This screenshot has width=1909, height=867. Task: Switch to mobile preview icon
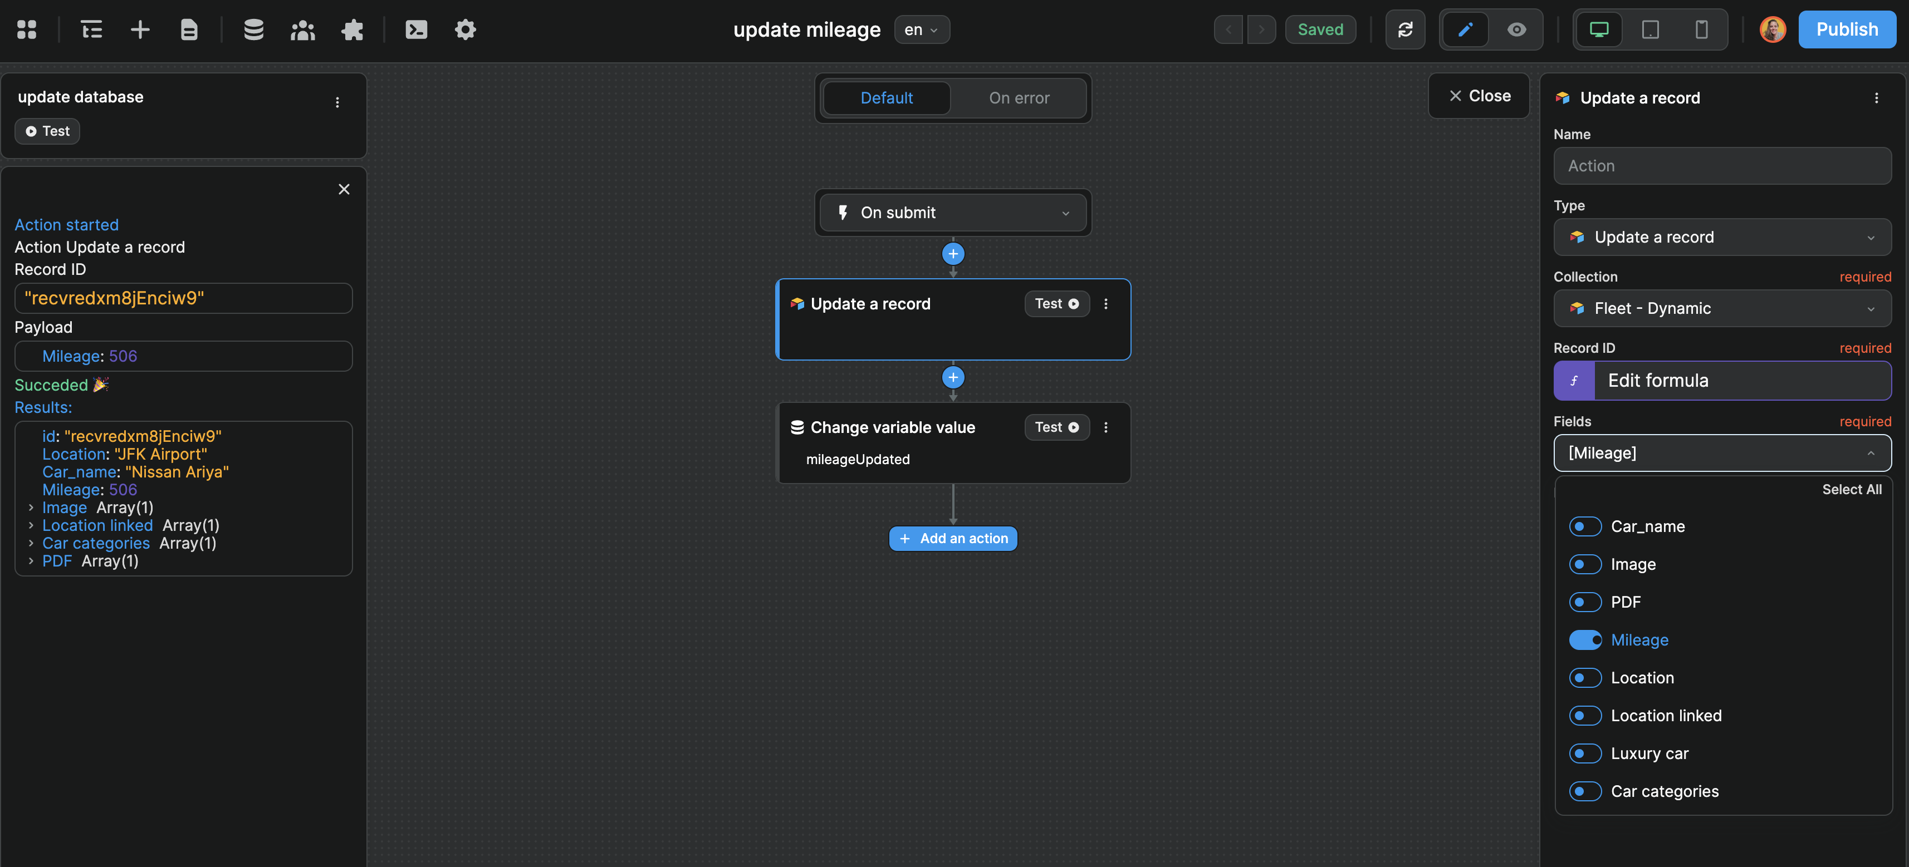coord(1700,29)
